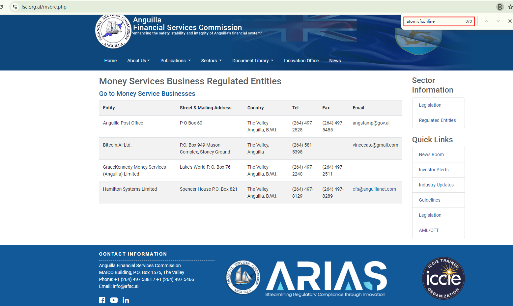Screen dimensions: 513x306
Task: Open the YouTube icon in the footer
Action: point(114,300)
